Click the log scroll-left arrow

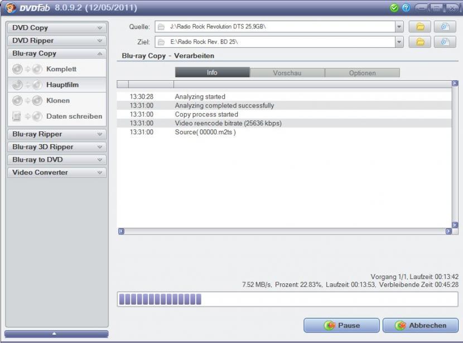click(121, 231)
